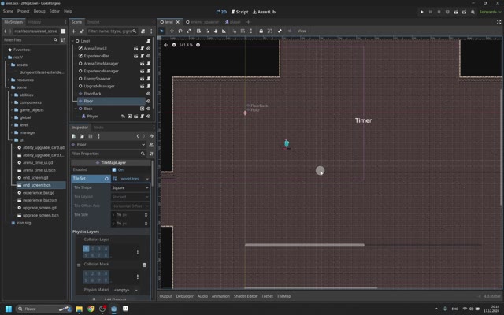Switch to the Script workspace
504x315 pixels.
coord(239,12)
